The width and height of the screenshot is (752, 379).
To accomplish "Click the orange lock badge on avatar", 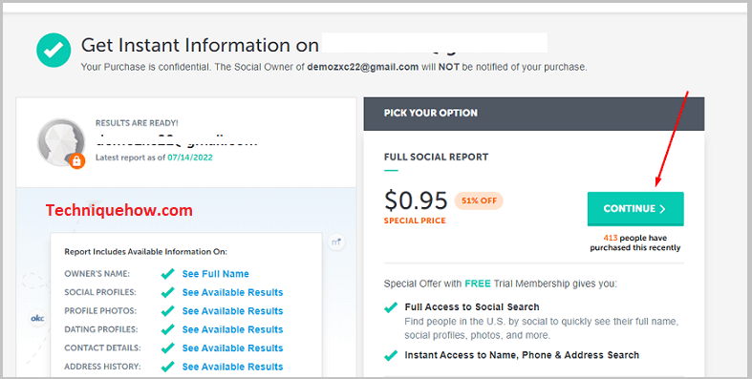I will point(76,161).
